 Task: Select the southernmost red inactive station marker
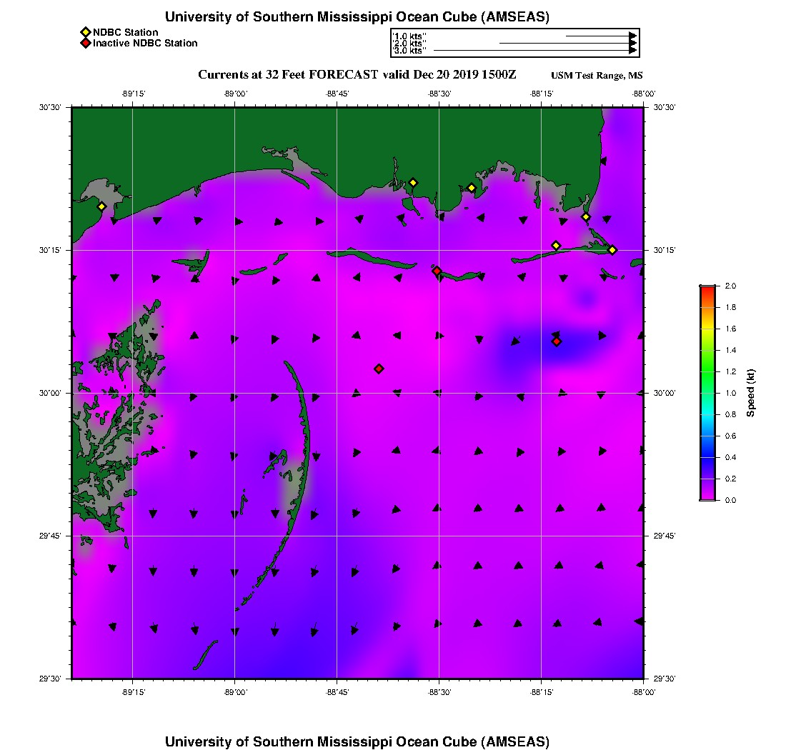[379, 369]
